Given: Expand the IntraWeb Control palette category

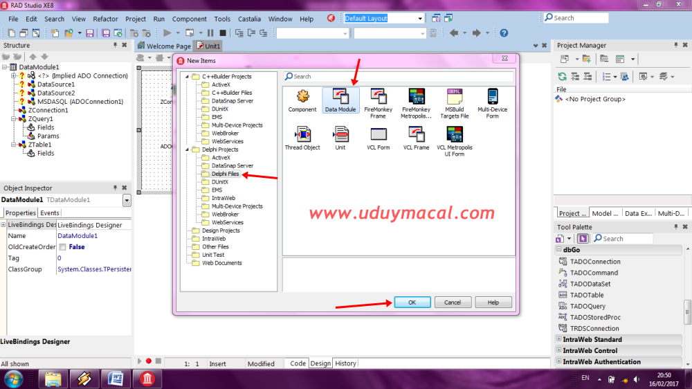Looking at the screenshot, I should coord(558,350).
